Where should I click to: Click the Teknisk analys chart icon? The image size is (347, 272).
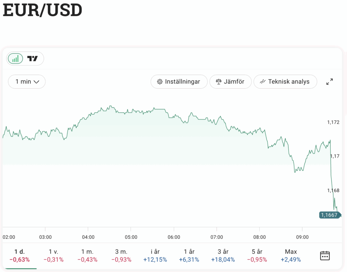pos(263,82)
